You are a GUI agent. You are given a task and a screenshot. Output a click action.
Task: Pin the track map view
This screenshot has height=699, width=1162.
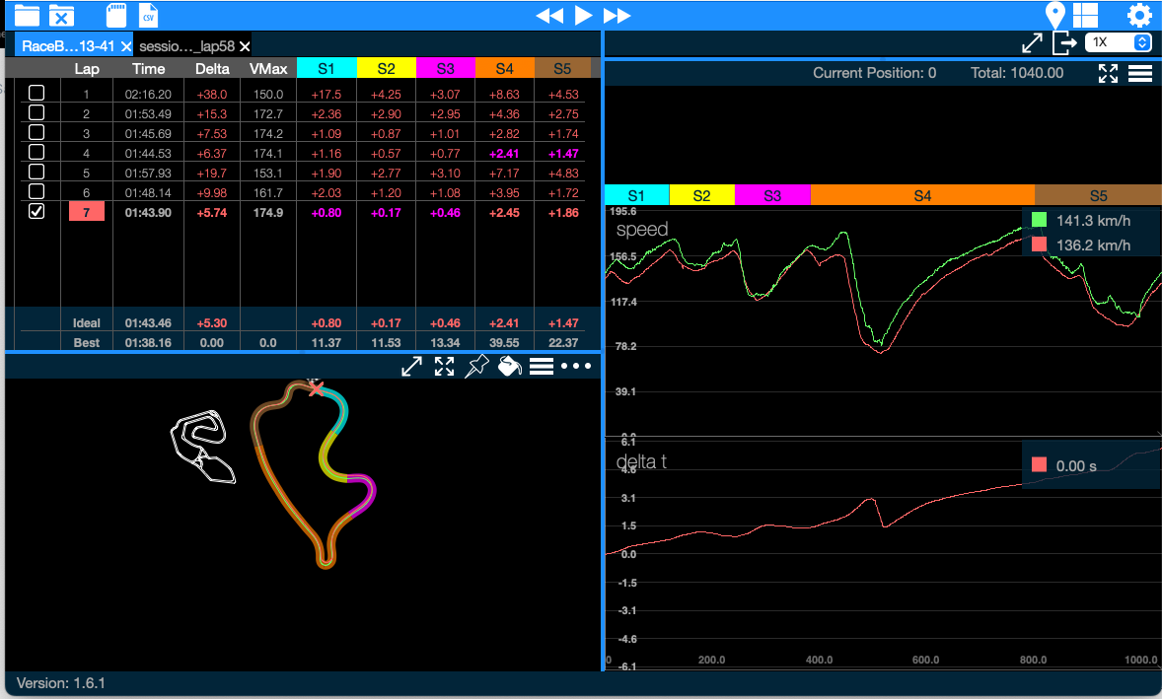[x=476, y=367]
